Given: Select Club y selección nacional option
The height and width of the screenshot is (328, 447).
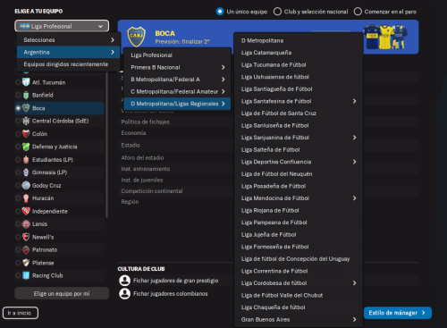Looking at the screenshot, I should click(277, 12).
